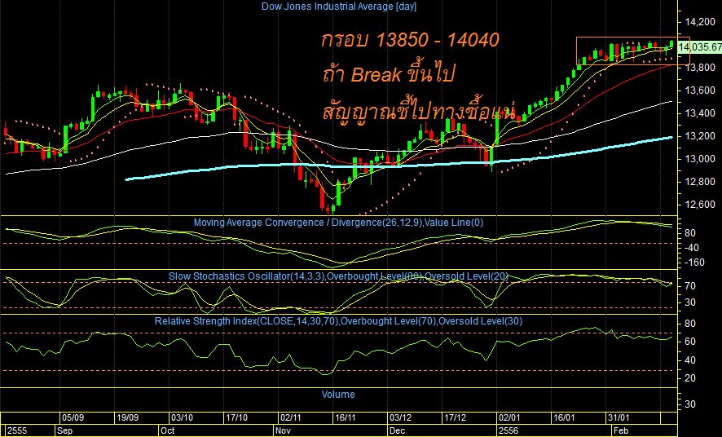Click the 80 value on the RSI axis
This screenshot has width=722, height=437.
click(690, 324)
